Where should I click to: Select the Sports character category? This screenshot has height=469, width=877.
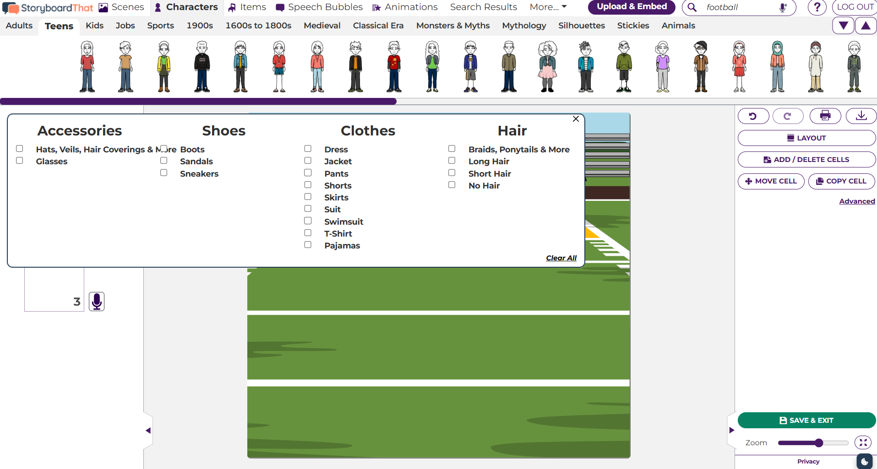tap(160, 26)
